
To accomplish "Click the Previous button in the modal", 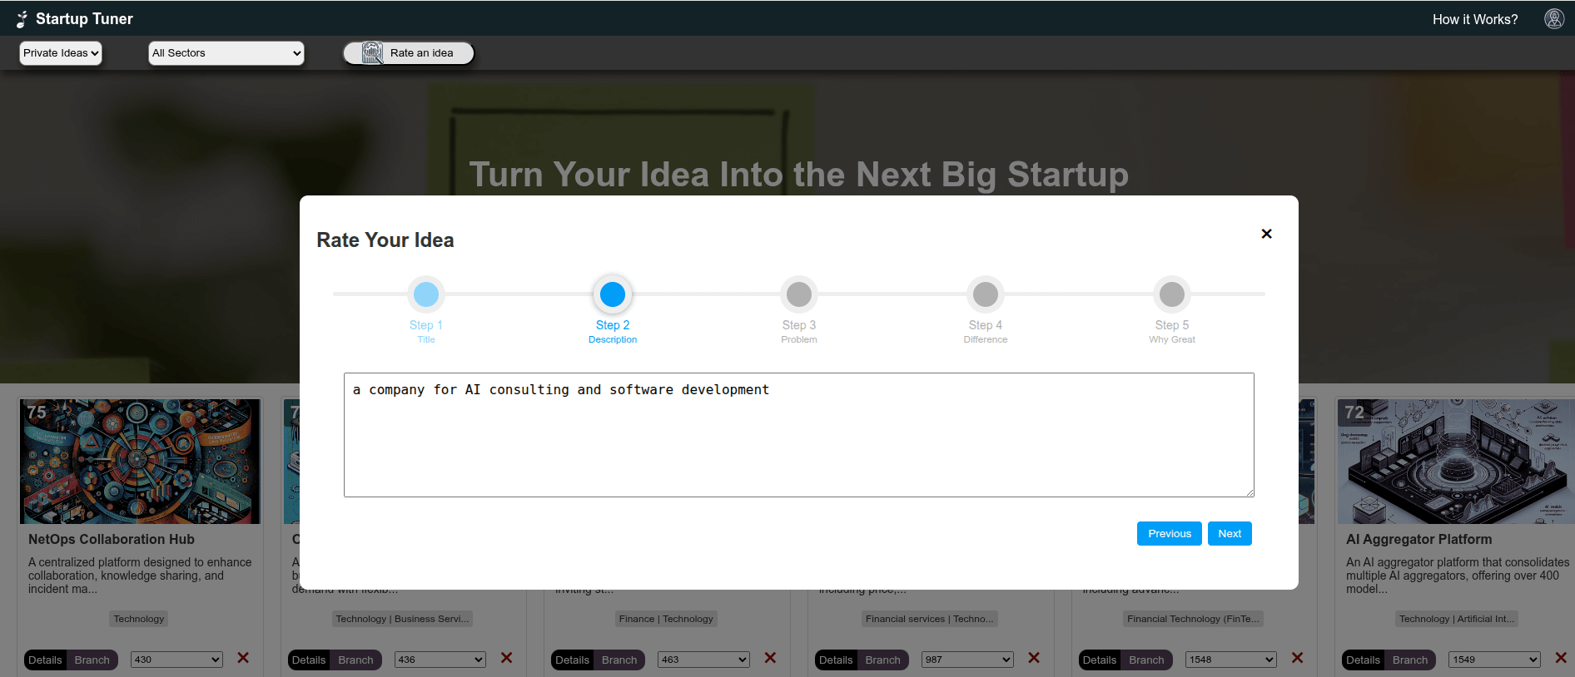I will point(1169,533).
